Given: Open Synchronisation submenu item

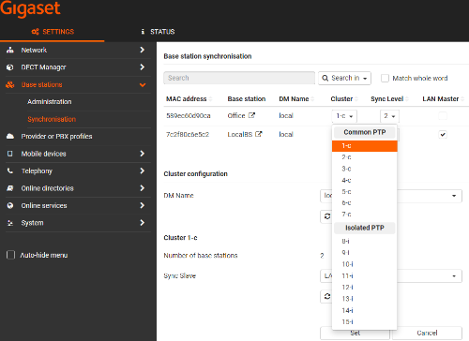Looking at the screenshot, I should [52, 119].
